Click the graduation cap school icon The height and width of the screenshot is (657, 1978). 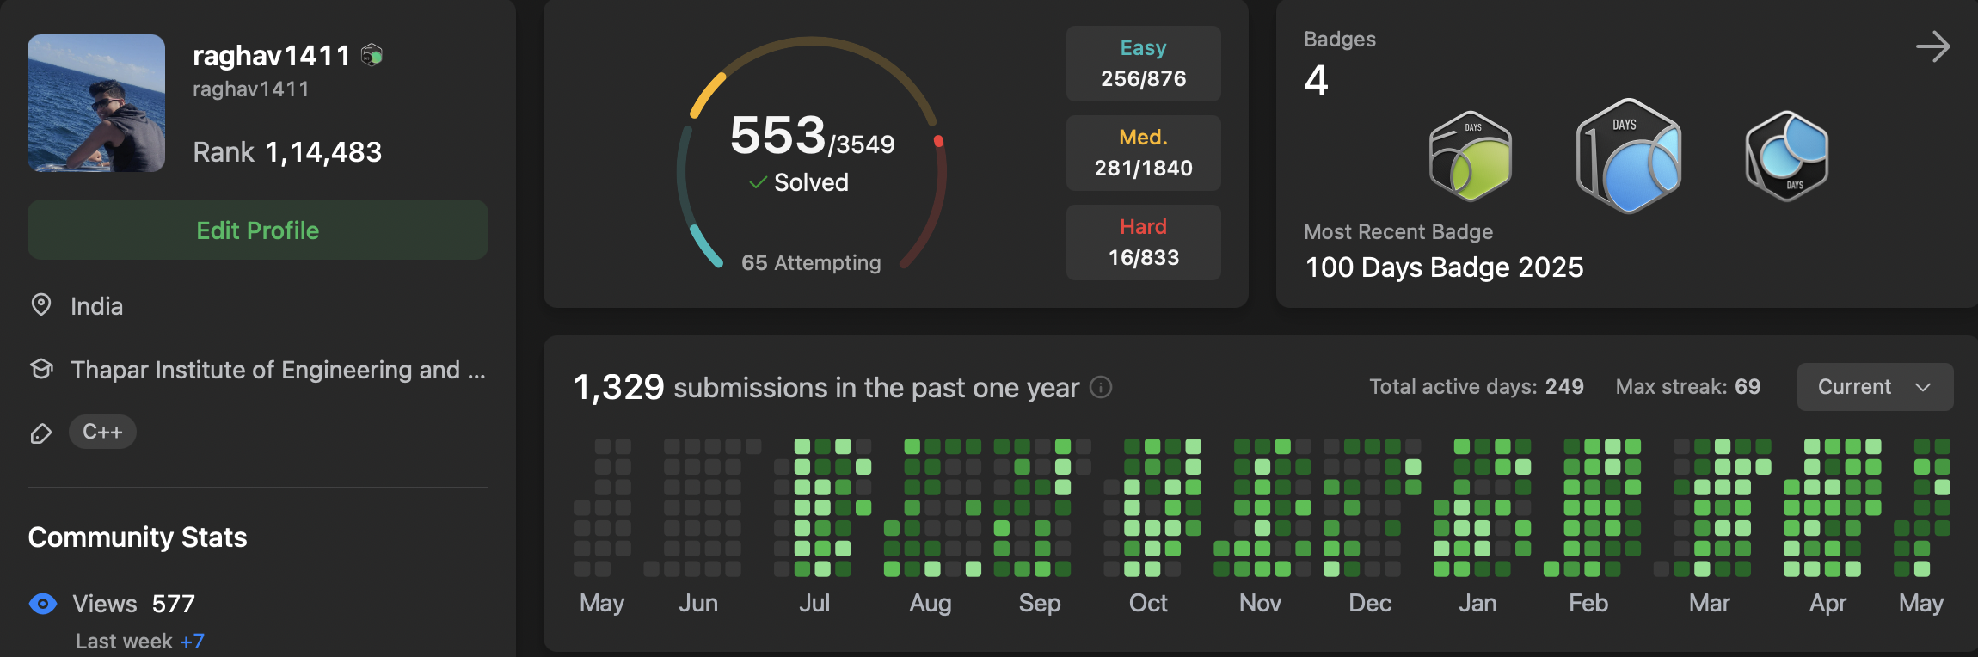40,370
